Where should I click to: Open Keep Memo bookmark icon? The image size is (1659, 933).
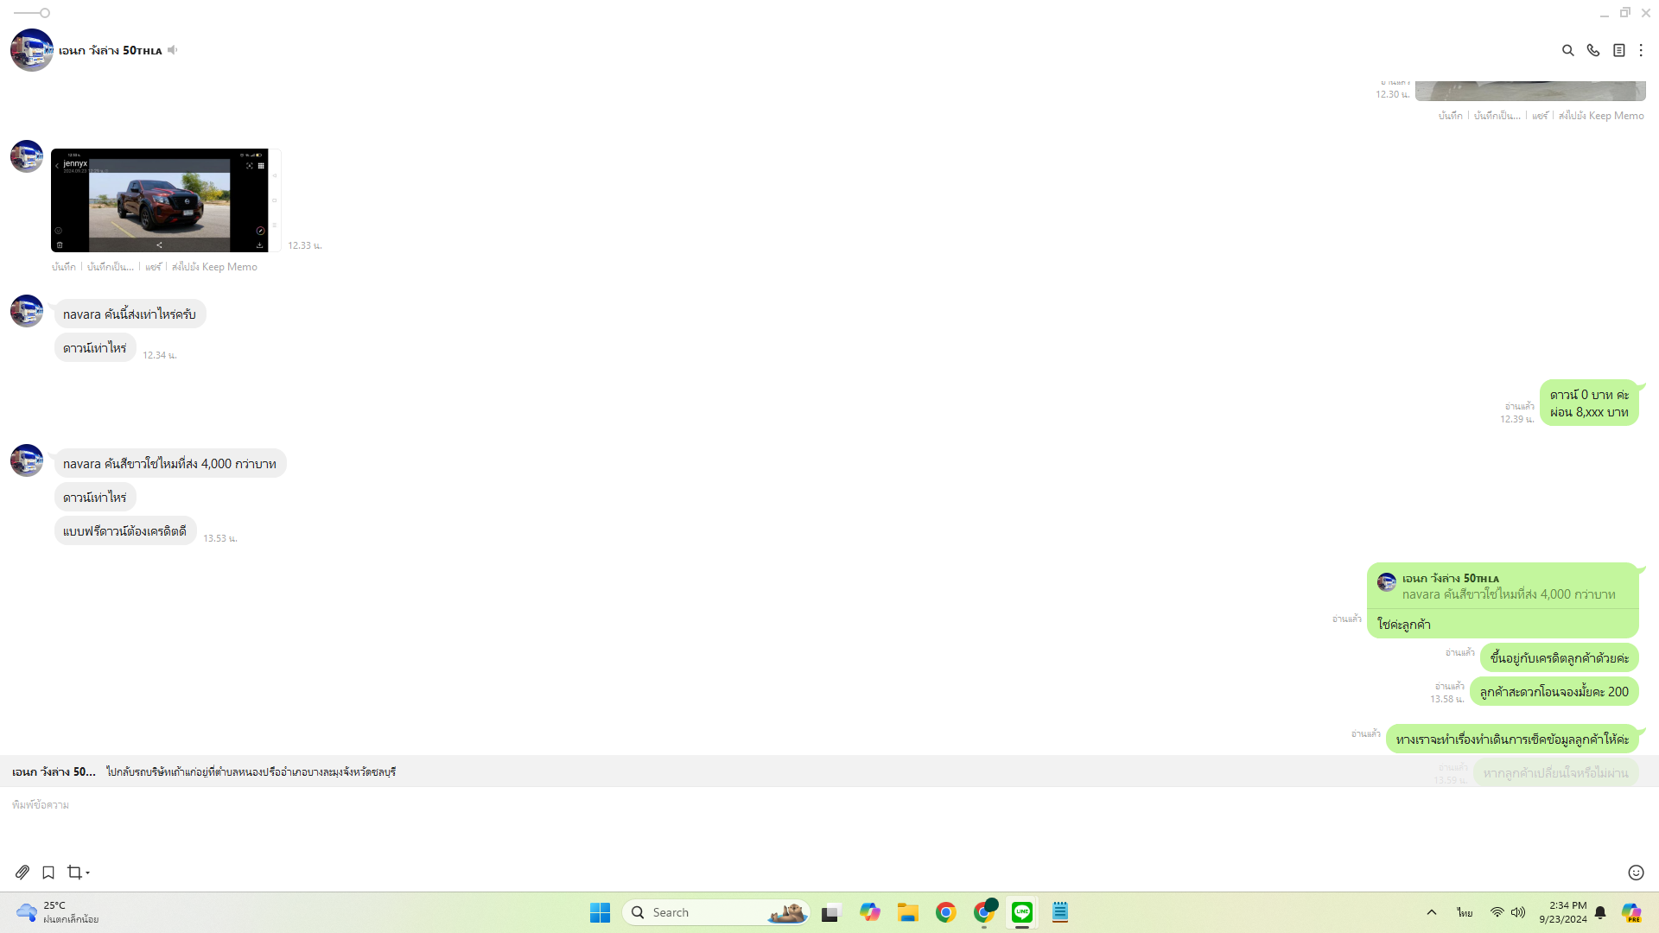click(x=48, y=873)
